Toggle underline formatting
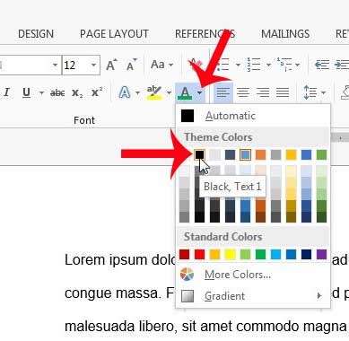This screenshot has width=349, height=341. pos(26,92)
